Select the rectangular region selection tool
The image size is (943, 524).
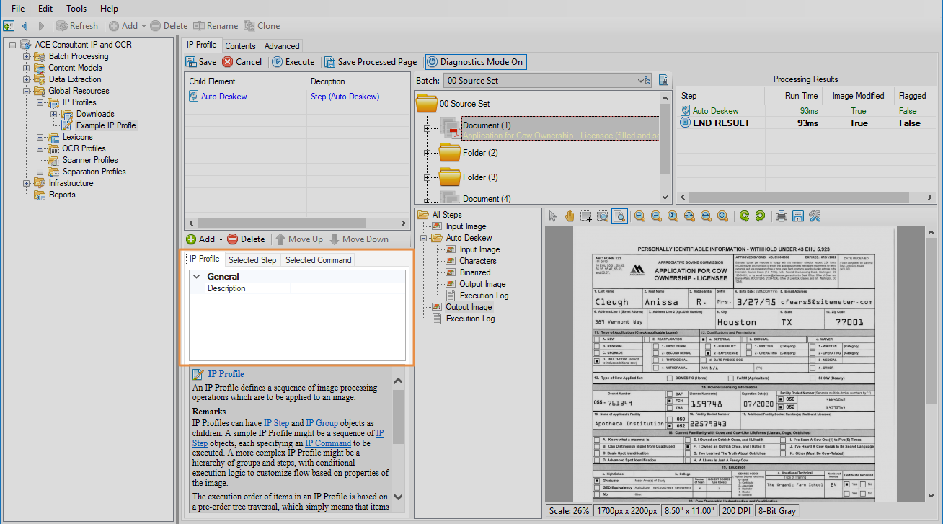coord(586,216)
